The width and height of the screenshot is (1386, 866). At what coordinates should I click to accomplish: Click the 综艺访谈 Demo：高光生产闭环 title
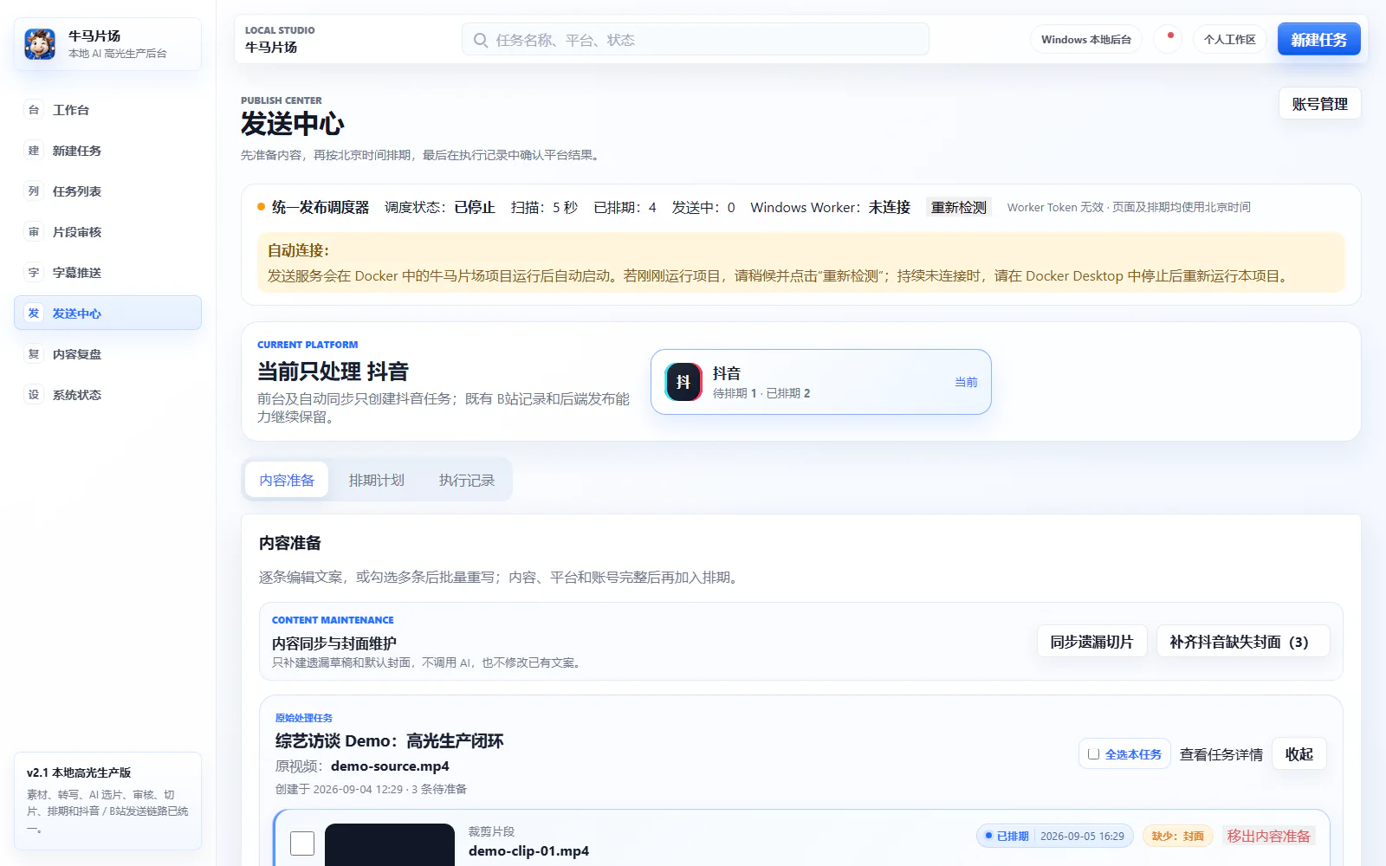389,740
